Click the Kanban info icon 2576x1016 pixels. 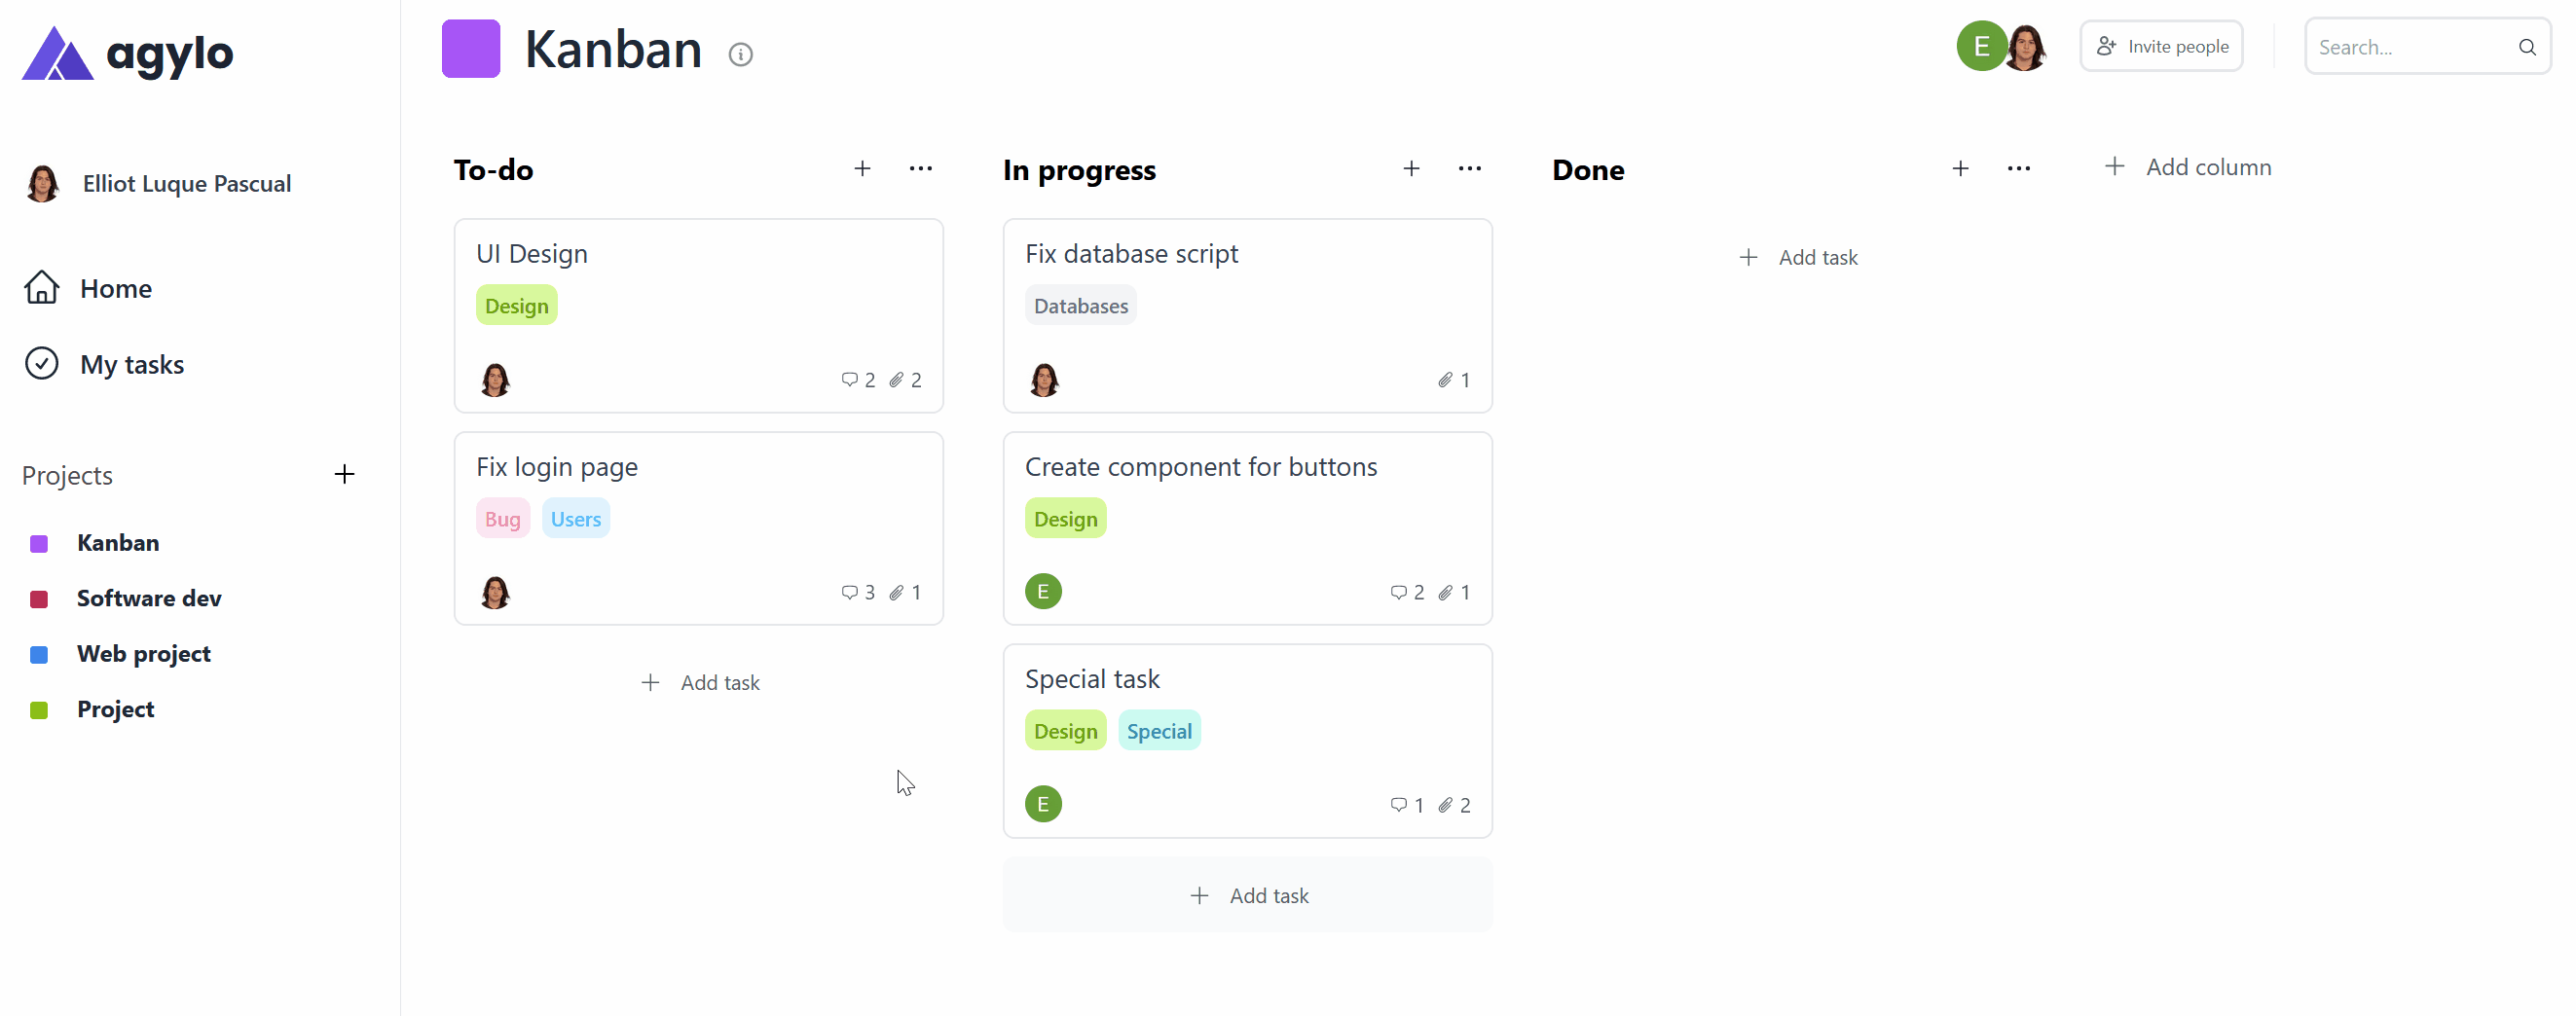[740, 54]
